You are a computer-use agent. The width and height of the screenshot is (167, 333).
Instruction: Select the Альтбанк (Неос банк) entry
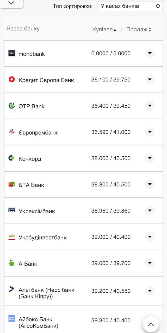[x=46, y=291]
